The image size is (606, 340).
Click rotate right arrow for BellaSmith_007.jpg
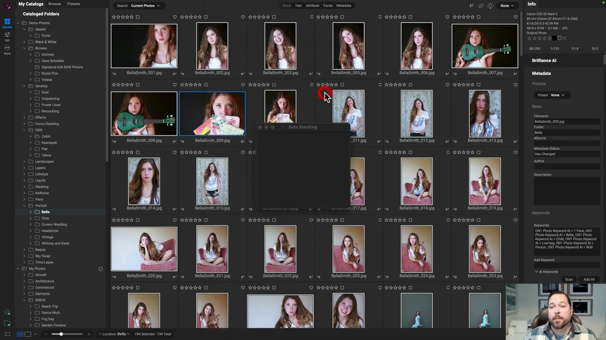pos(515,73)
